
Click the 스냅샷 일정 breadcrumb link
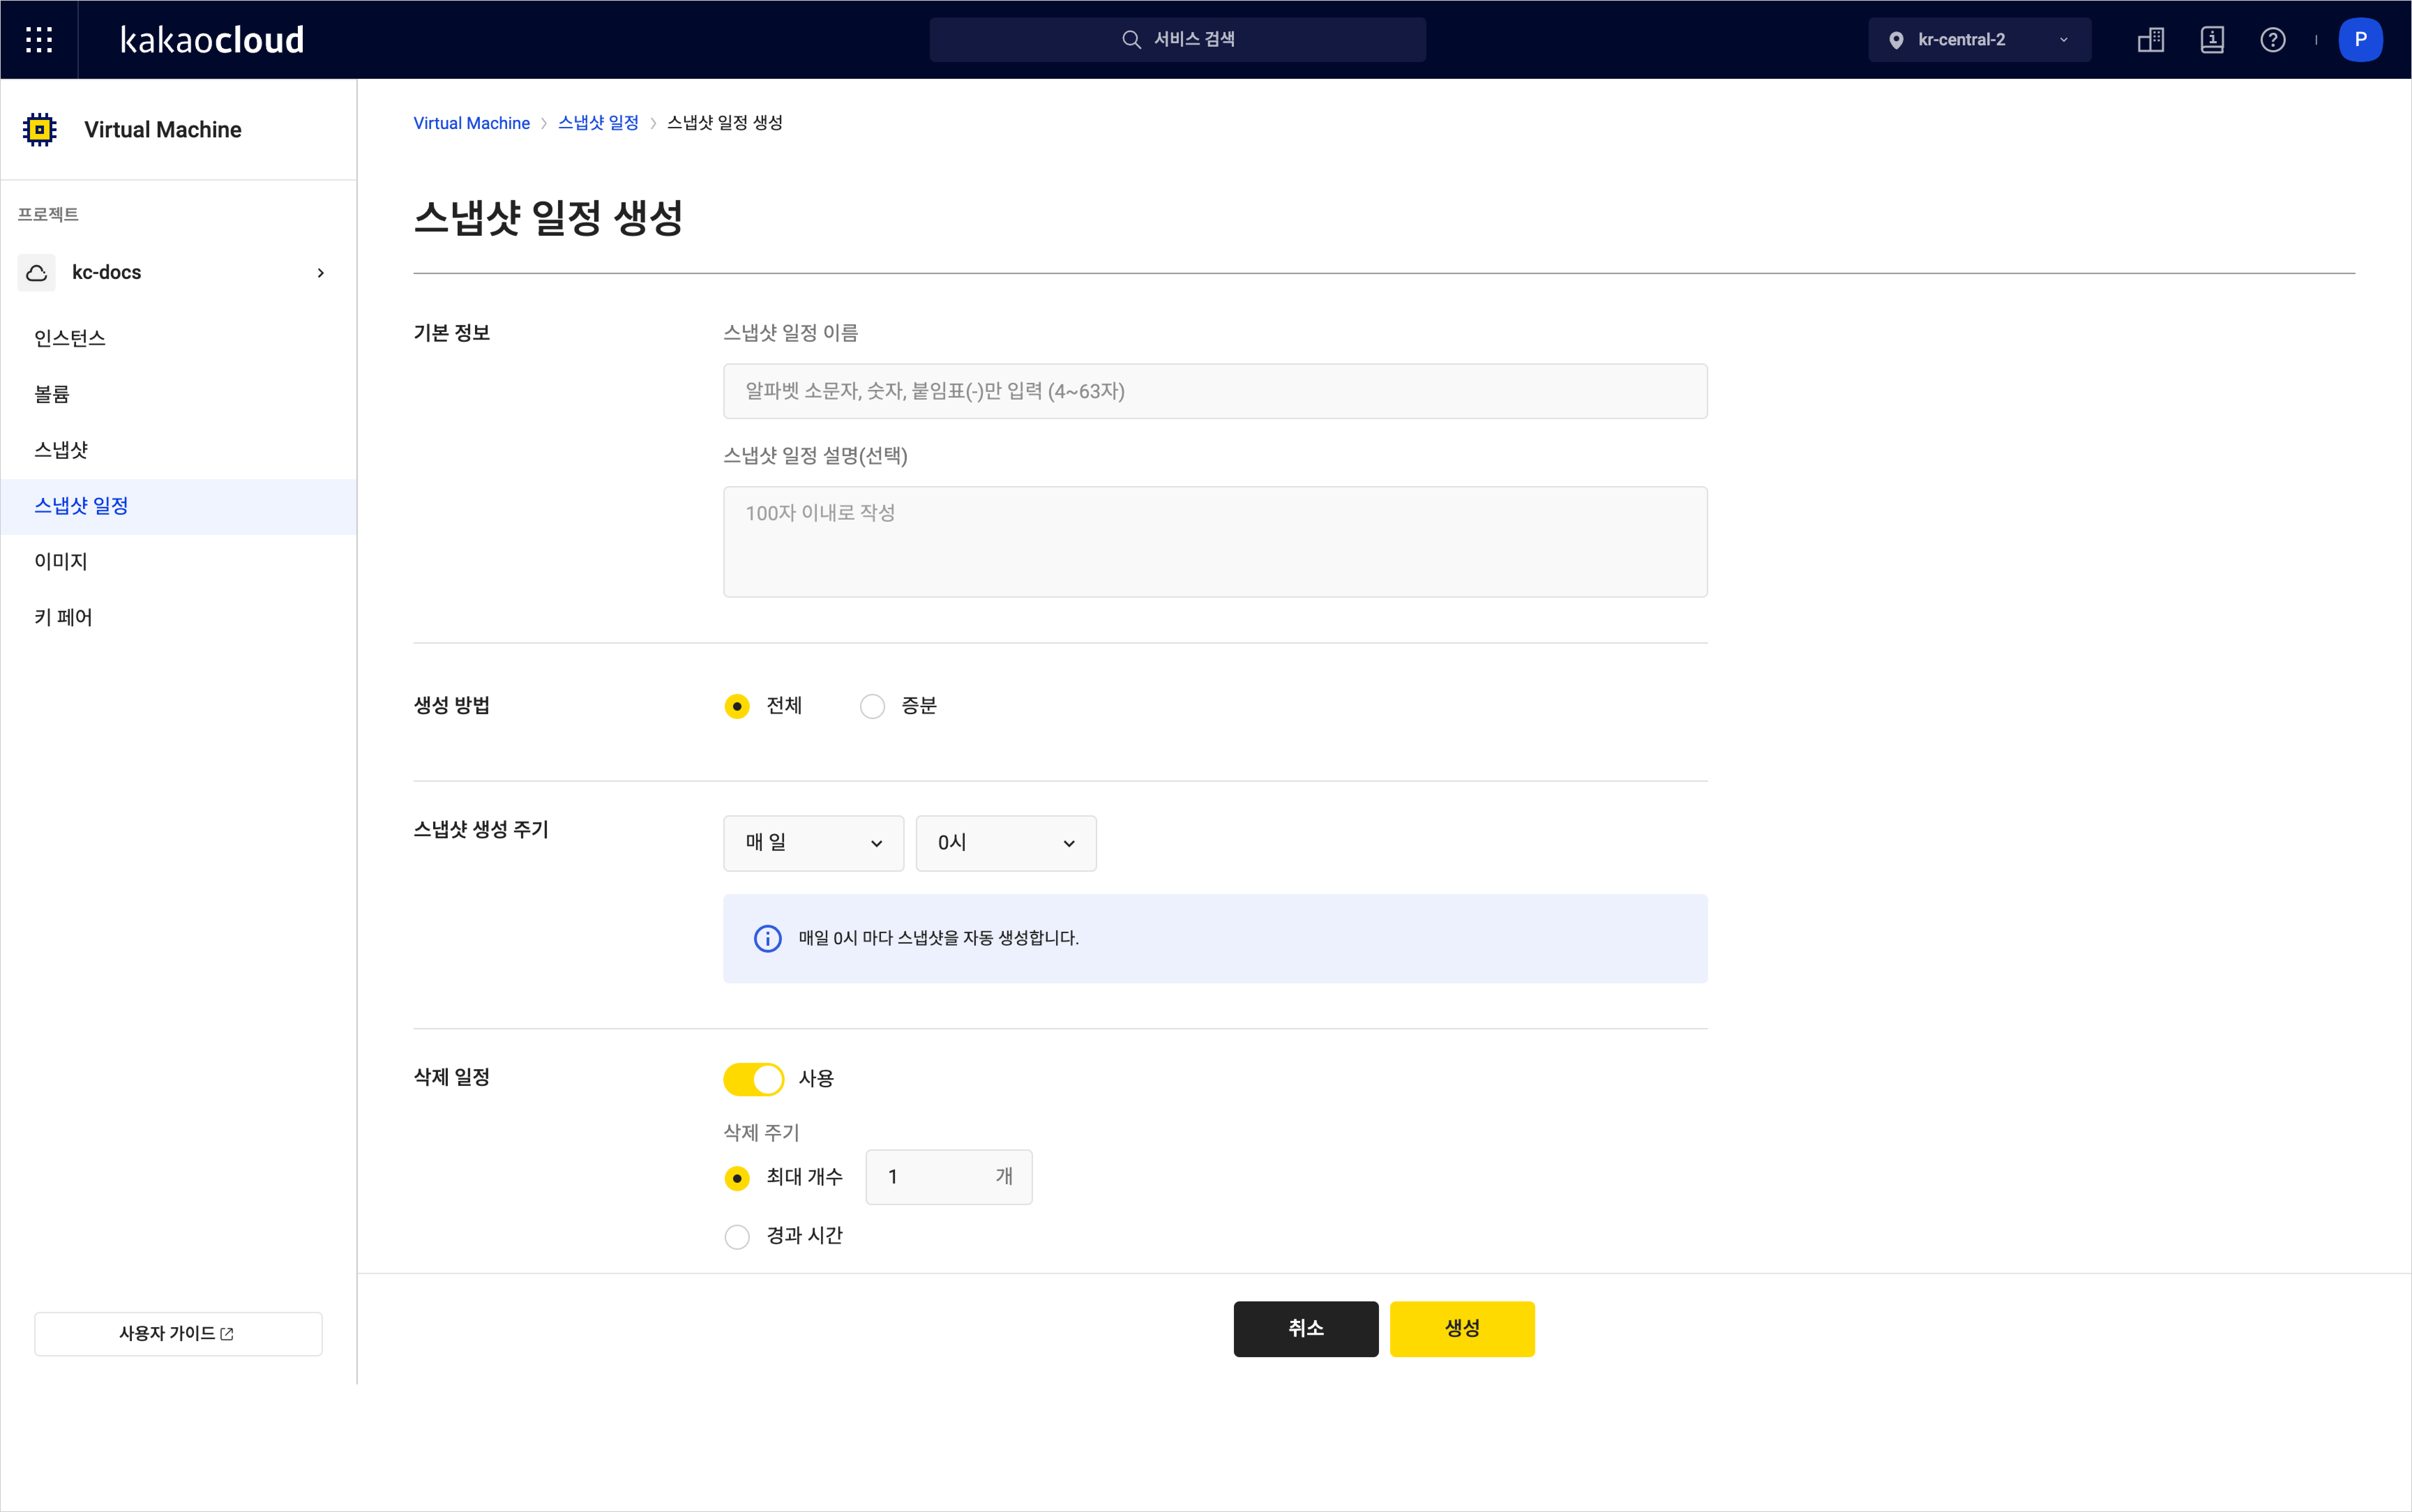point(598,123)
